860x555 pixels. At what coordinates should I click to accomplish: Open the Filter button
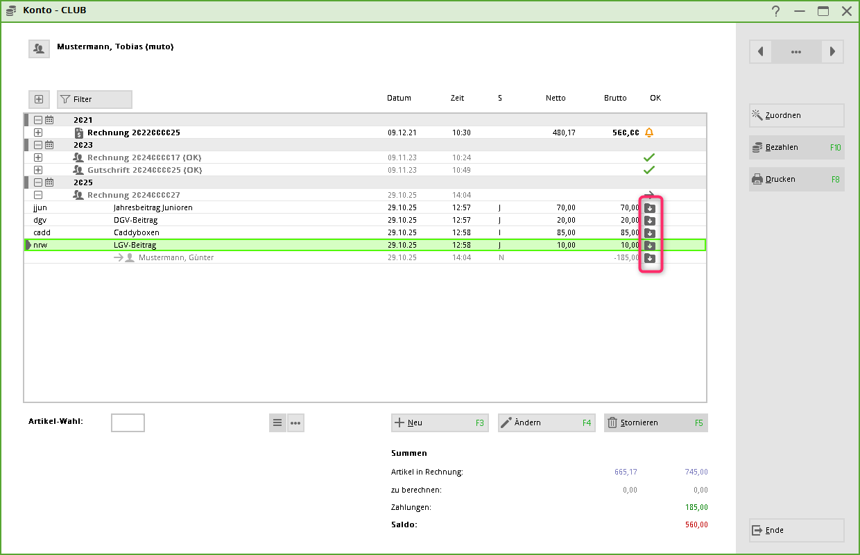pos(94,99)
